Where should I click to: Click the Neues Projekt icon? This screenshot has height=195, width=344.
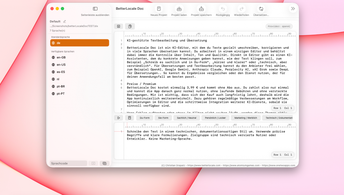(159, 9)
